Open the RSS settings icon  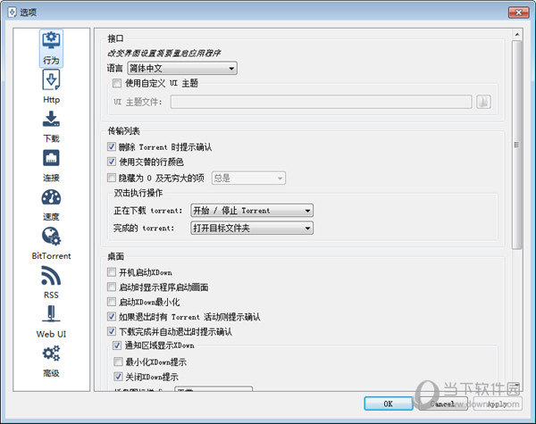click(x=51, y=282)
